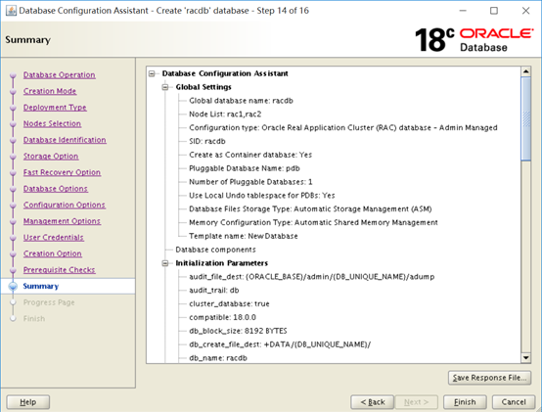Click the vertical scrollbar thumb
This screenshot has width=542, height=412.
tap(525, 118)
